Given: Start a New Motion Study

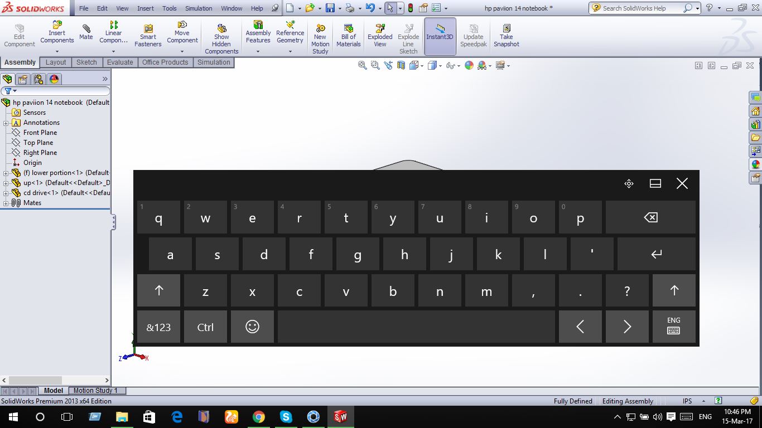Looking at the screenshot, I should pyautogui.click(x=320, y=39).
